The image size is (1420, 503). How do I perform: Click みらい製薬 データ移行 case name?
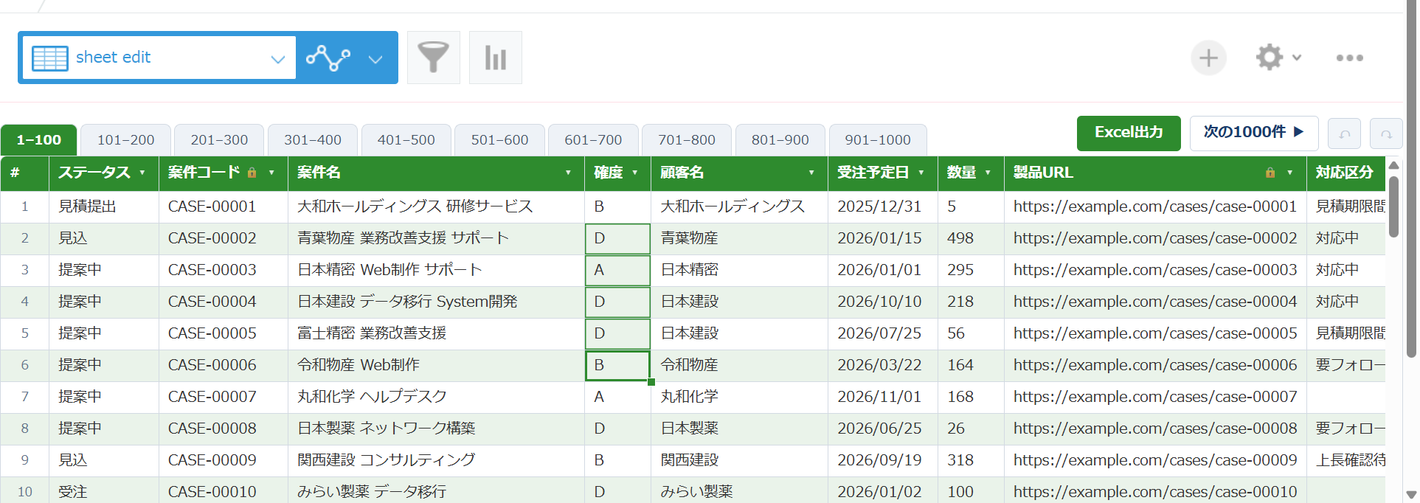pyautogui.click(x=436, y=492)
